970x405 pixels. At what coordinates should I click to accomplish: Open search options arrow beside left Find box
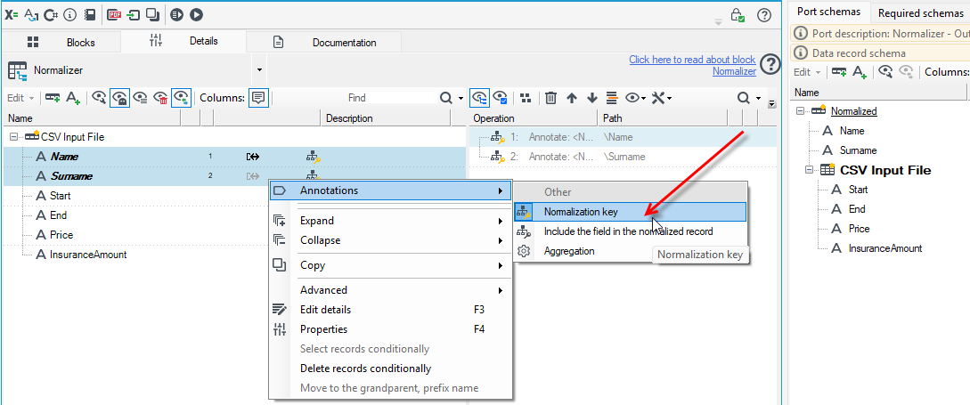click(461, 98)
